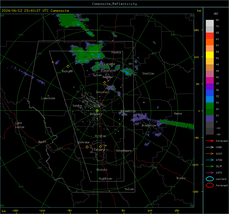The height and width of the screenshot is (214, 229).
Task: Click the asterisk marker above Limestone
Action: (x=48, y=96)
